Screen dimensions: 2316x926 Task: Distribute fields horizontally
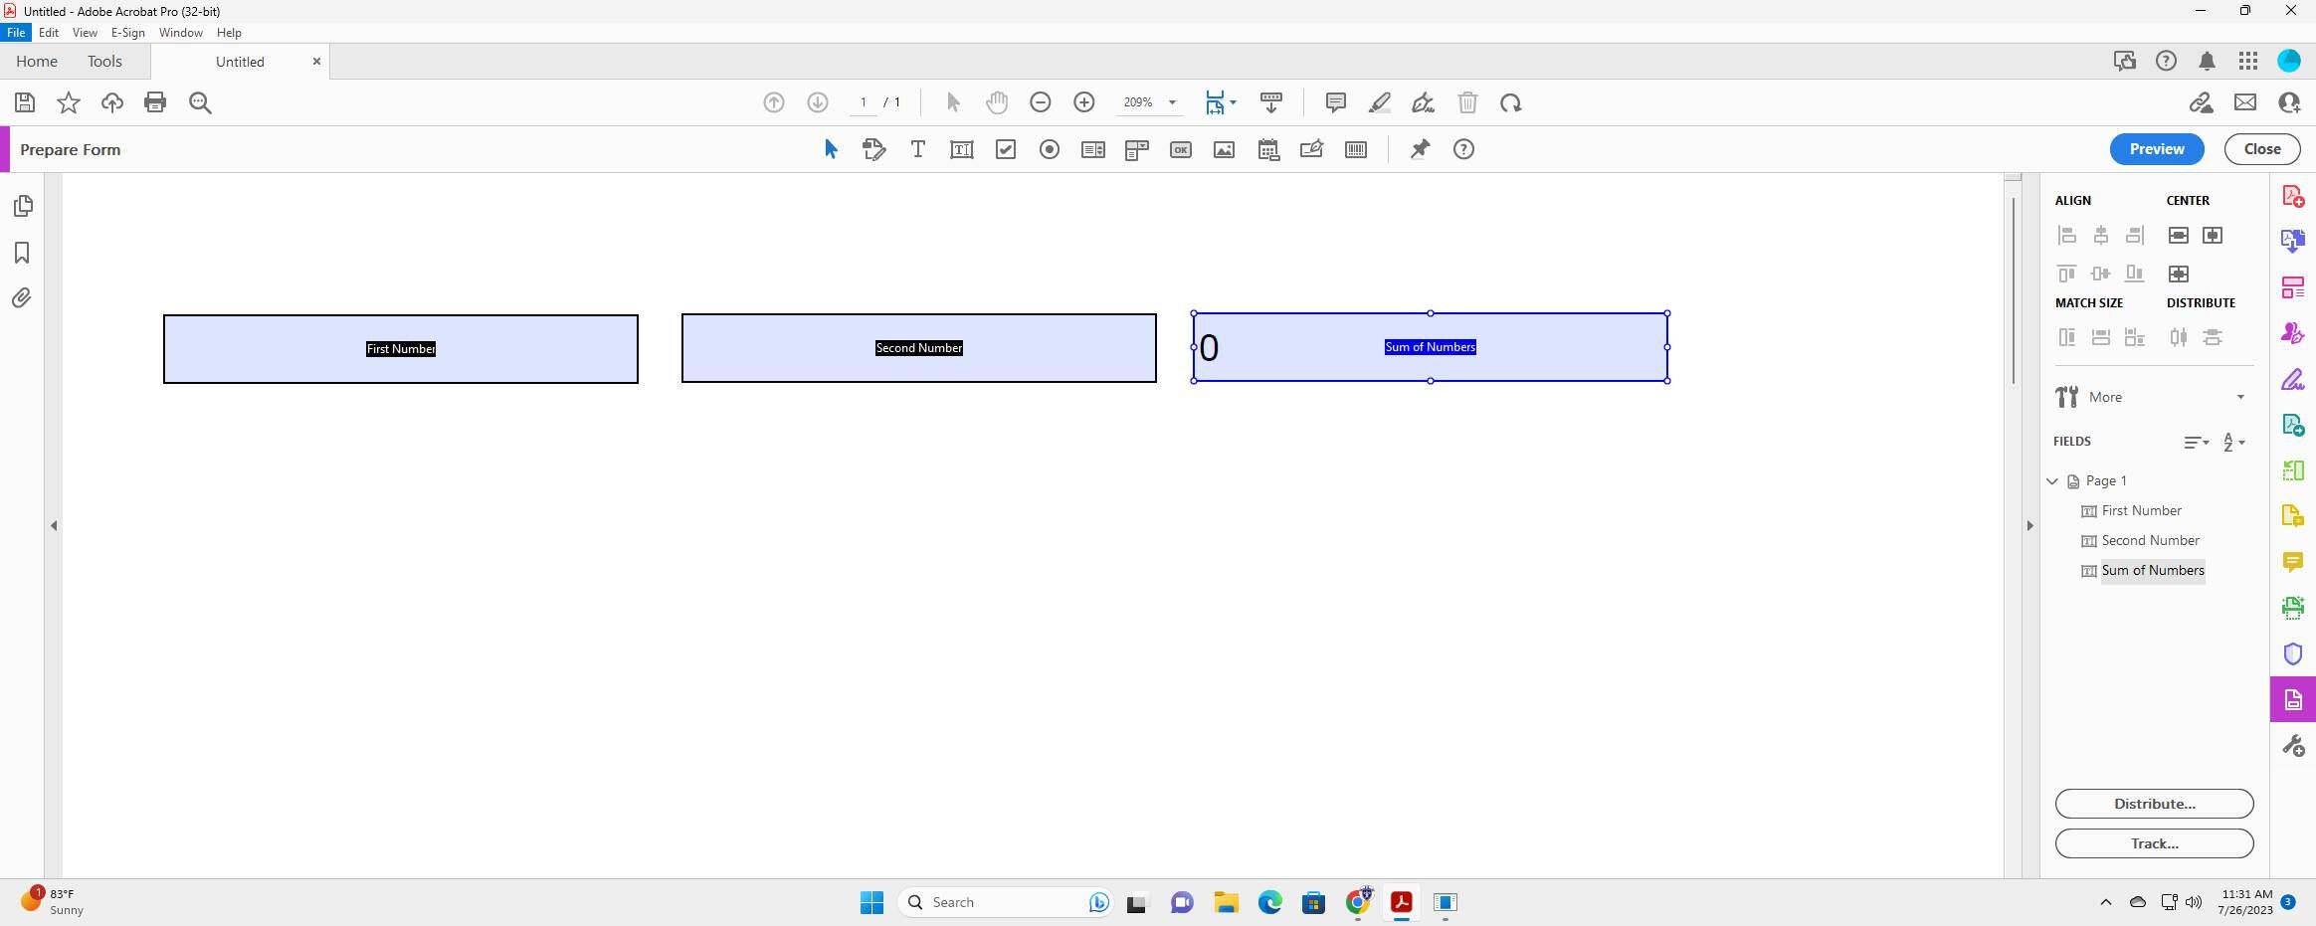[2179, 337]
